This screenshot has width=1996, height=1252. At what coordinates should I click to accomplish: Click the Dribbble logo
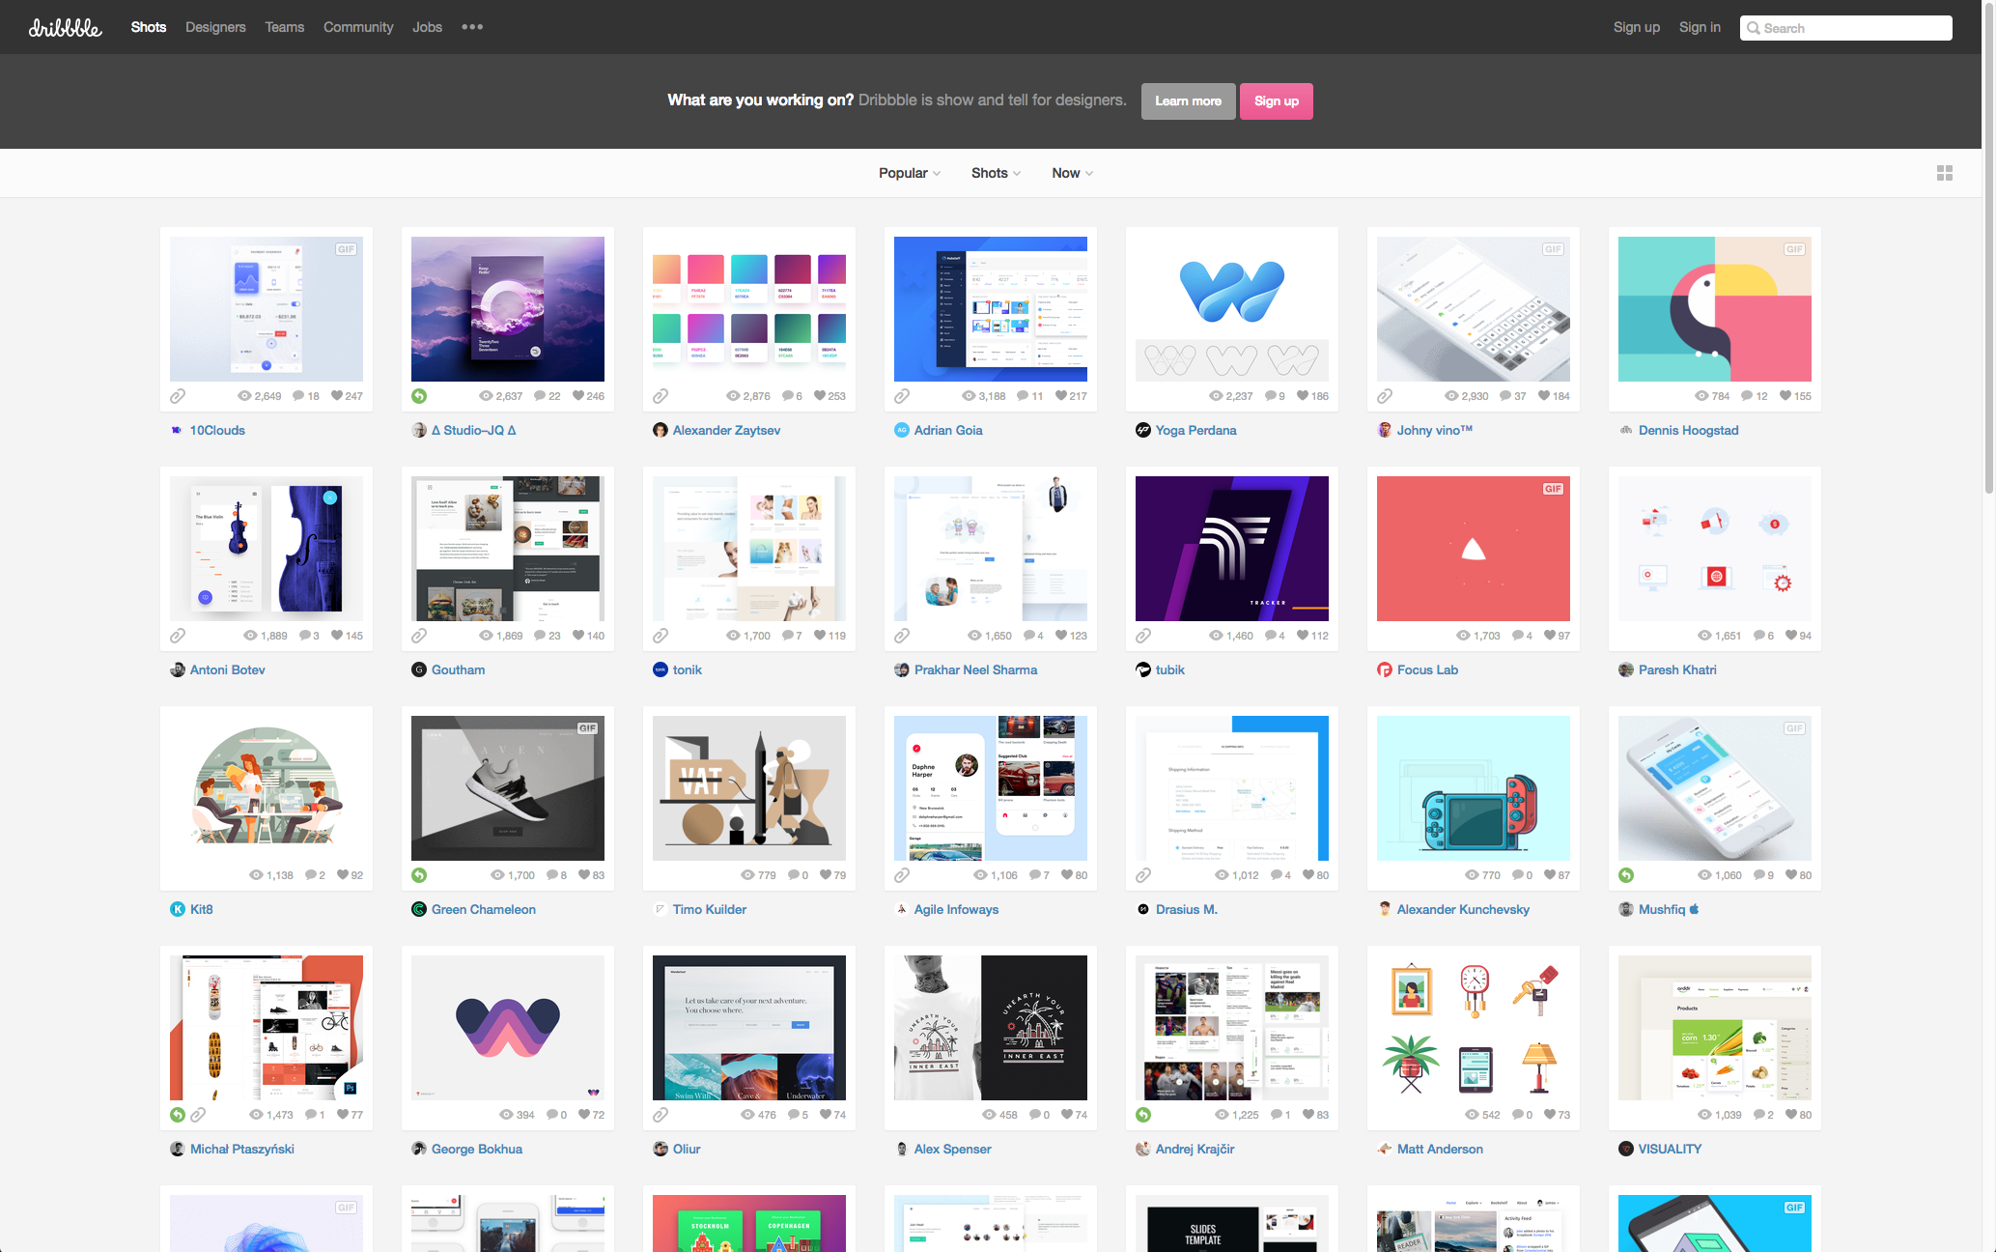tap(65, 28)
